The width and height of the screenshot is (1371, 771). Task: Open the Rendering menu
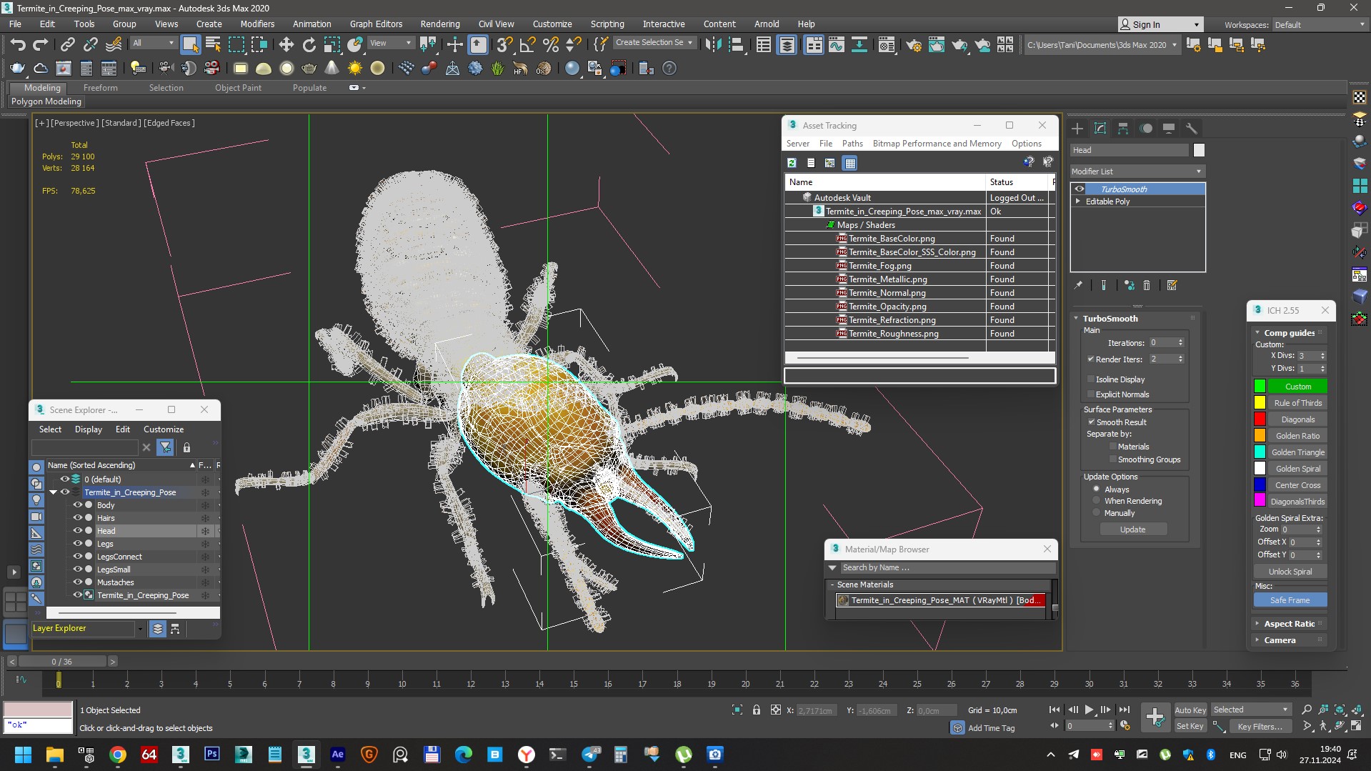pyautogui.click(x=439, y=24)
